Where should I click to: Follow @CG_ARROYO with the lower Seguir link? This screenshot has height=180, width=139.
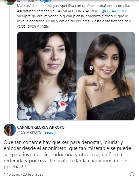pos(50,132)
